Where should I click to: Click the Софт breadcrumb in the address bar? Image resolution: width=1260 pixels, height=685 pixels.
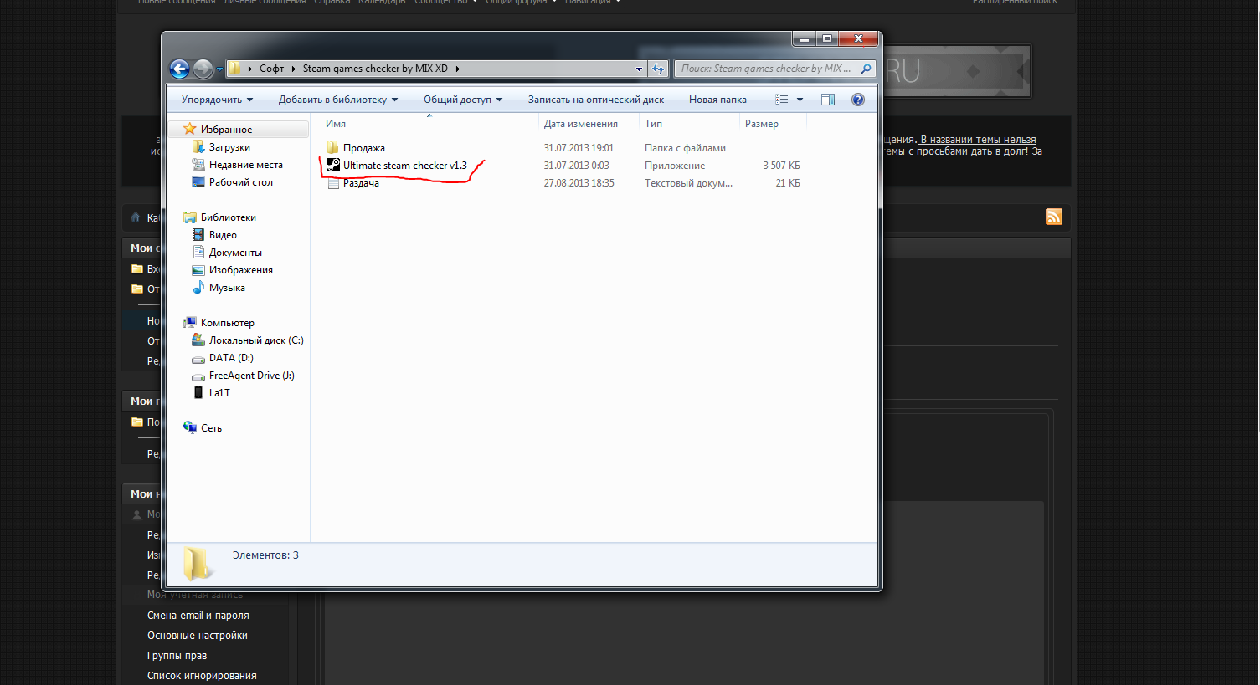[x=271, y=69]
